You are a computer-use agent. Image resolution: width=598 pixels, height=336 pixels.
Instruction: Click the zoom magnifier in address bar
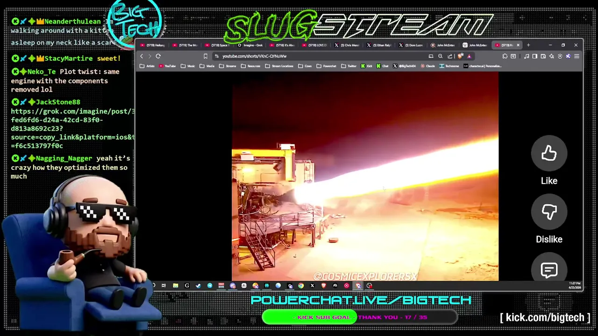(x=440, y=56)
